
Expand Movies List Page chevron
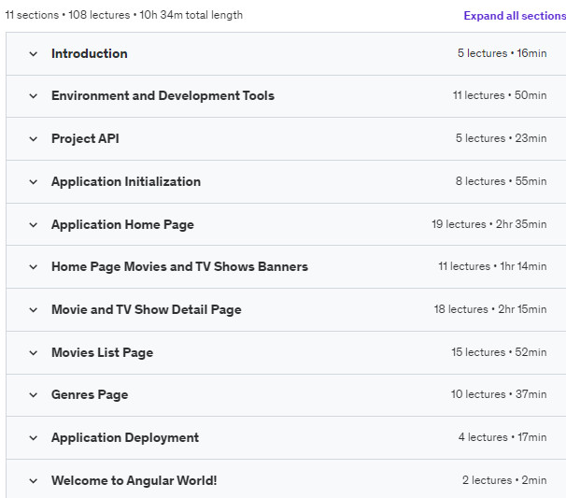click(x=34, y=353)
